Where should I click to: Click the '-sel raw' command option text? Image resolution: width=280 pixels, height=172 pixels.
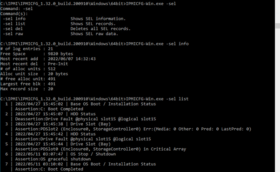pos(13,34)
